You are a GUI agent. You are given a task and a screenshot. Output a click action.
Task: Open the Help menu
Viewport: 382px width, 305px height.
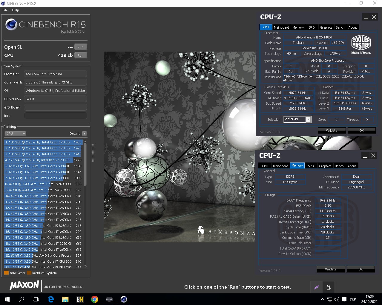[16, 10]
